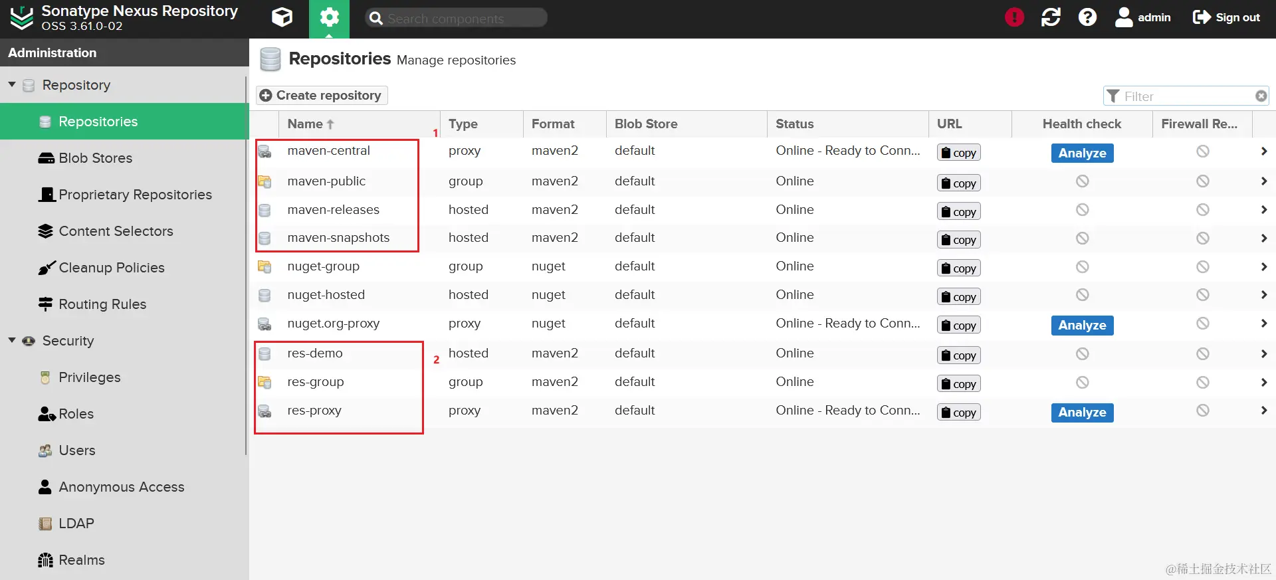Analyze health of nuget.org-proxy
The height and width of the screenshot is (580, 1276).
coord(1082,326)
